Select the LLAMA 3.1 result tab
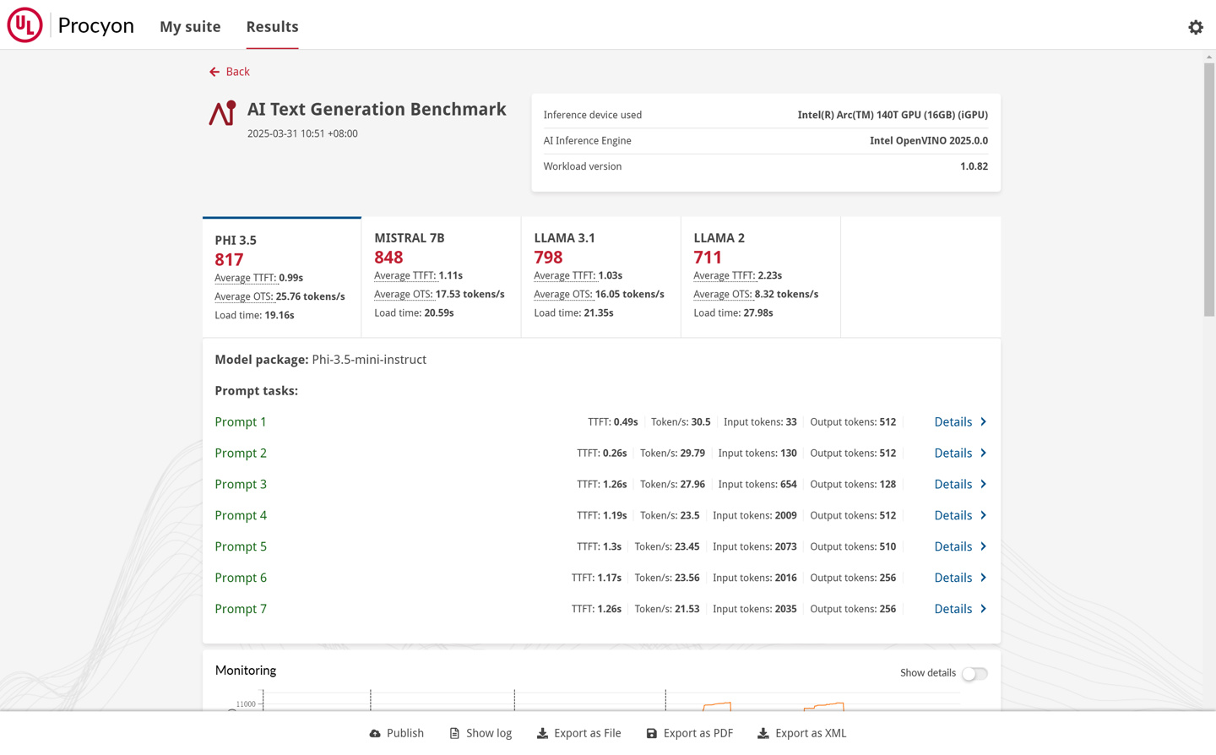Viewport: 1216px width, 755px height. tap(600, 275)
